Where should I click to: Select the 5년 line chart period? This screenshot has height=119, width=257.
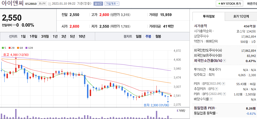pyautogui.click(x=72, y=36)
